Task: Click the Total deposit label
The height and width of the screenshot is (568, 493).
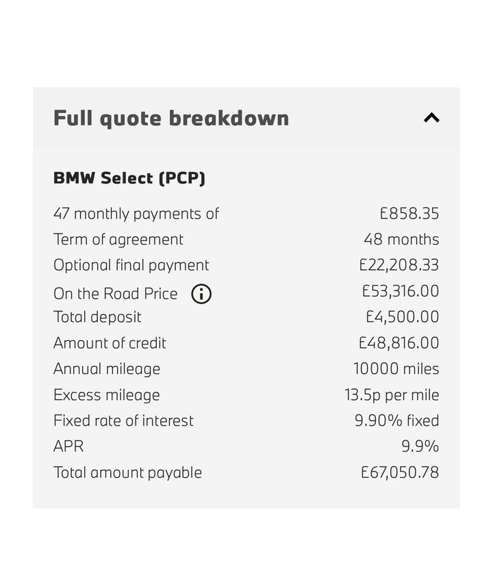Action: tap(97, 317)
